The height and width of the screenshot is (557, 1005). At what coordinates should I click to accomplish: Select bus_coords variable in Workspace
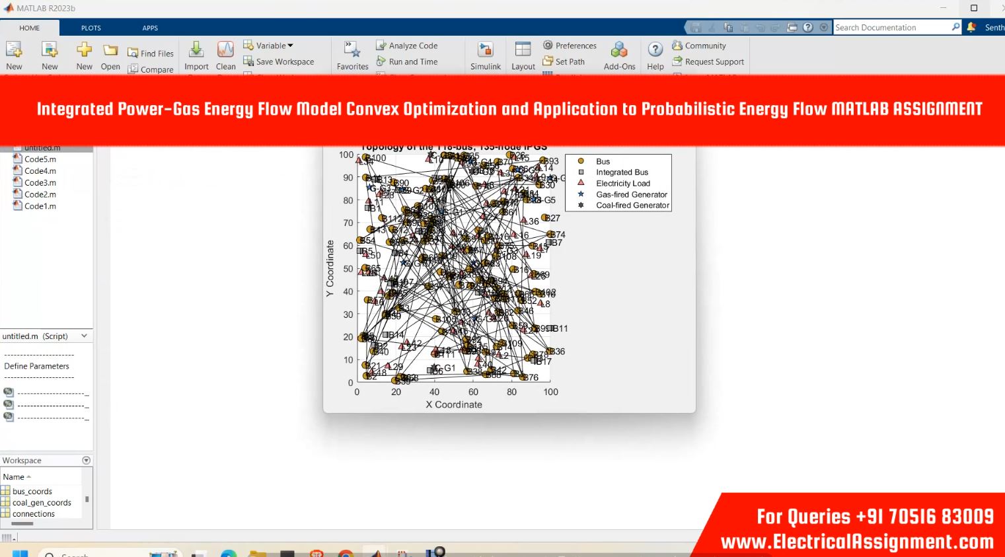click(32, 491)
